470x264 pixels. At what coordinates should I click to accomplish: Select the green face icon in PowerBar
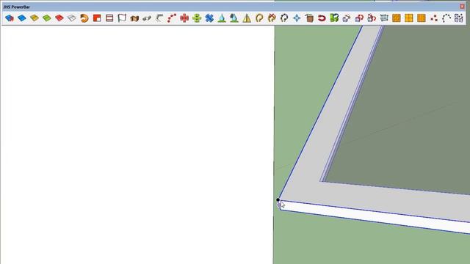[47, 18]
